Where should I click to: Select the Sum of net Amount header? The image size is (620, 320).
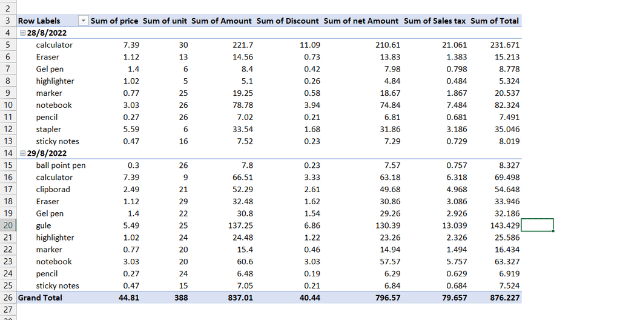coord(361,21)
